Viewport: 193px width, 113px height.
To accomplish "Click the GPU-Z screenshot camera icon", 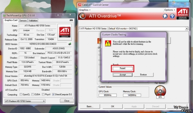I will pos(71,20).
